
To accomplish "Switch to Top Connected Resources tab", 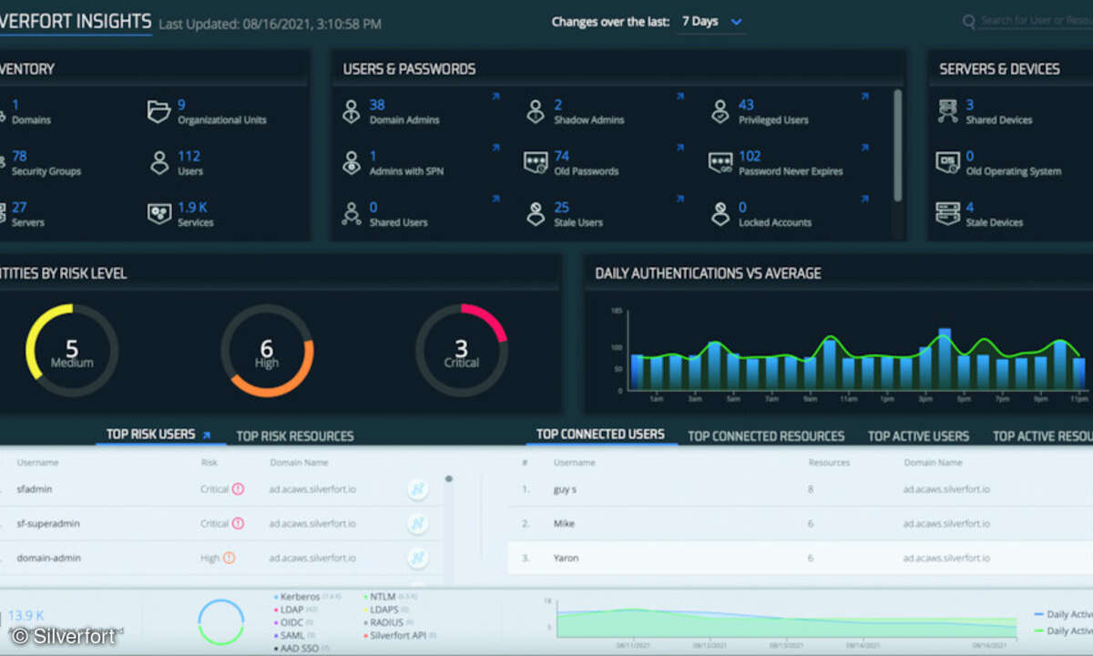I will coord(766,436).
